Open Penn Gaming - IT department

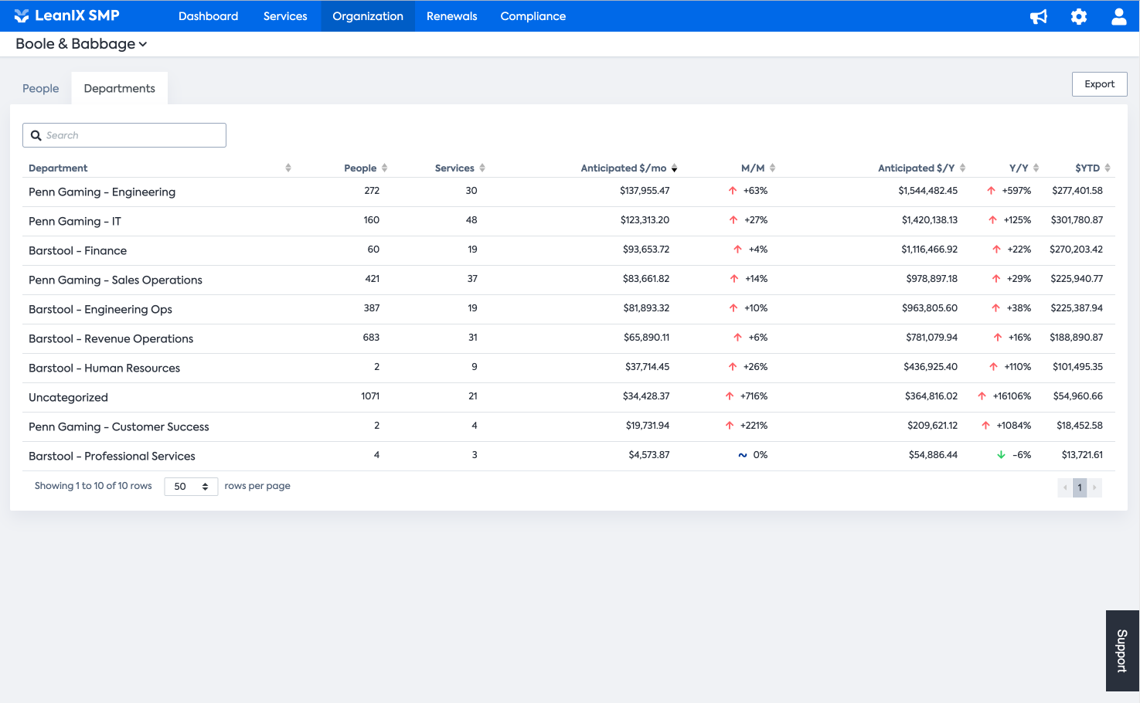75,221
